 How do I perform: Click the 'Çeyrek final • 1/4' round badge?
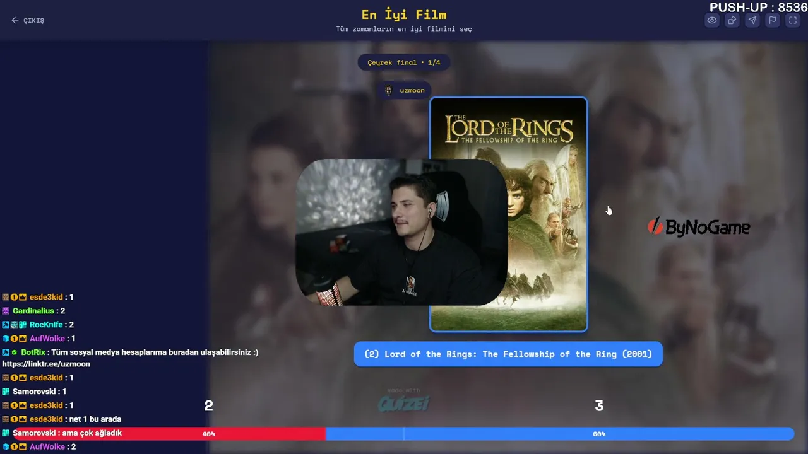point(404,62)
